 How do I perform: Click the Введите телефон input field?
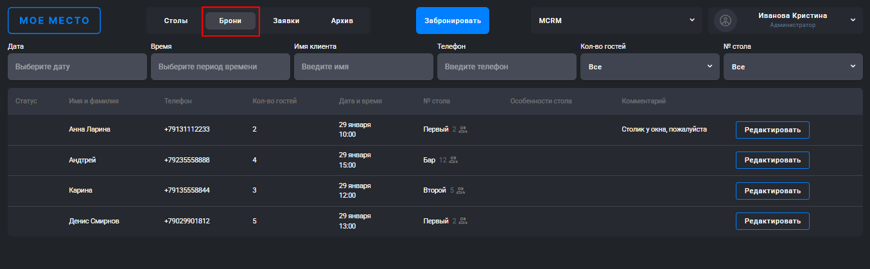point(507,67)
